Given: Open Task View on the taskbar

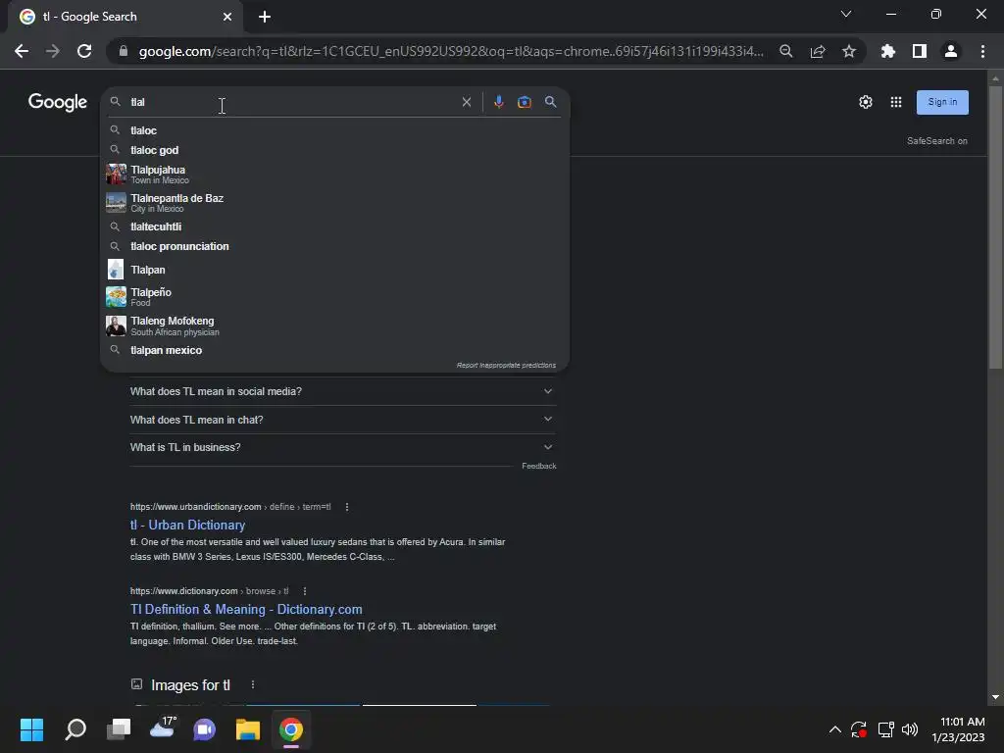Looking at the screenshot, I should 119,729.
